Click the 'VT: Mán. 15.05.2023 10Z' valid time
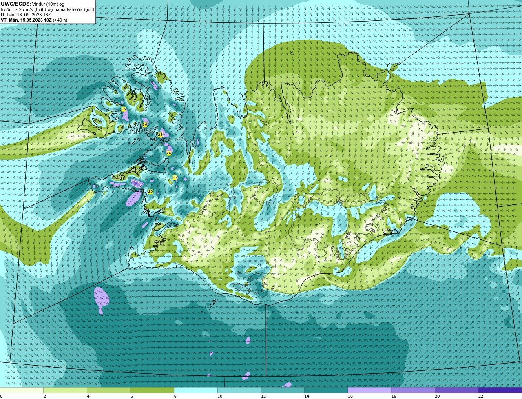The image size is (522, 399). click(x=26, y=20)
